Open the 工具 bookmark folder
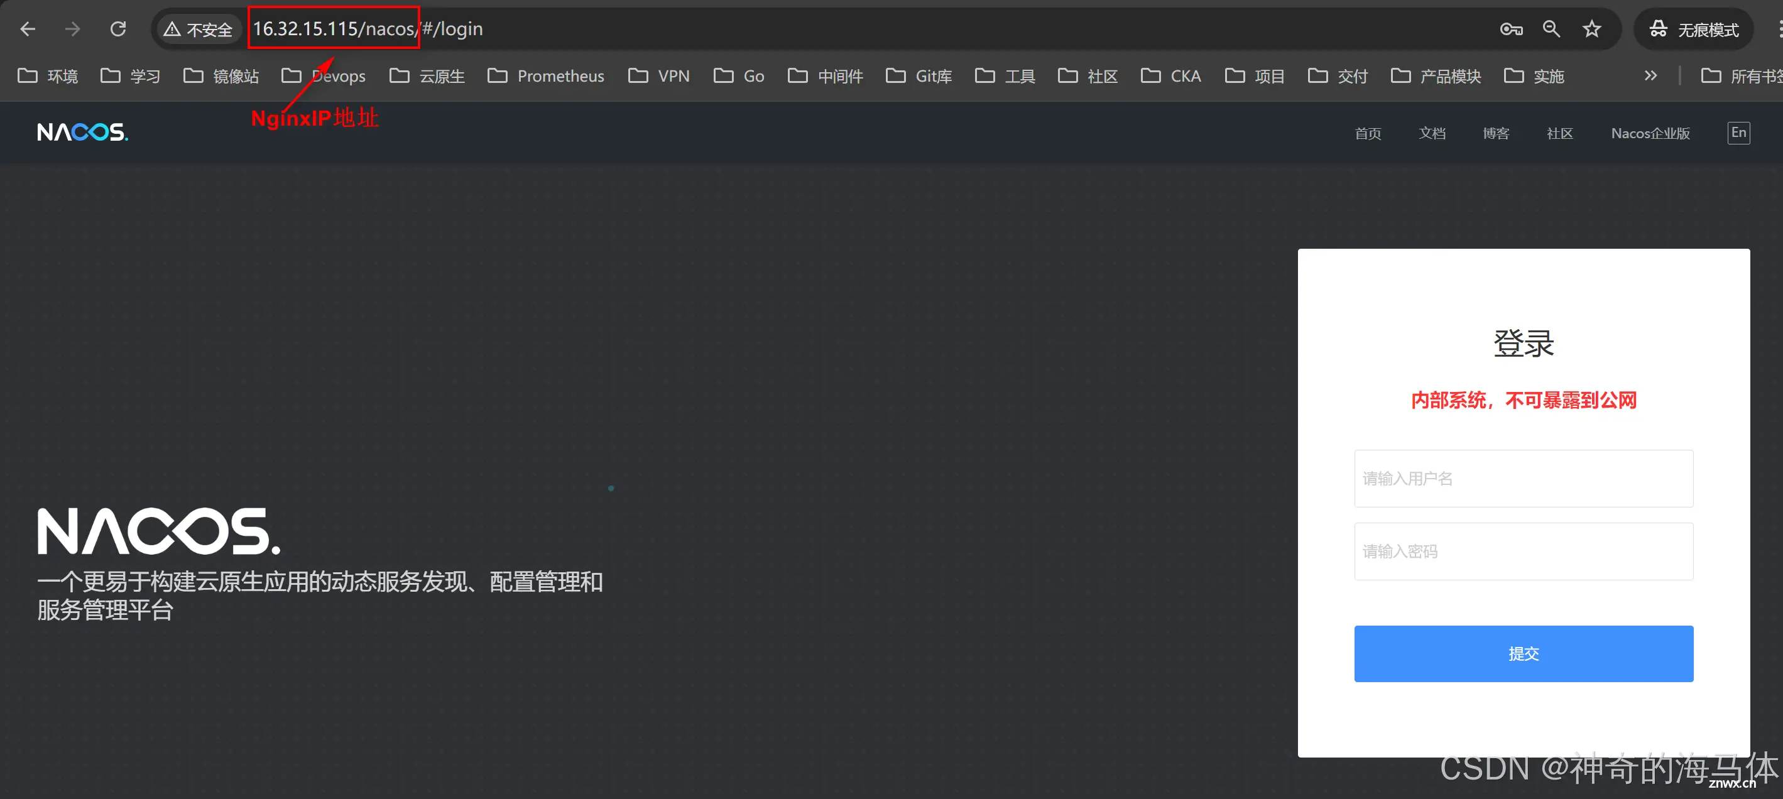The image size is (1783, 799). click(1005, 75)
